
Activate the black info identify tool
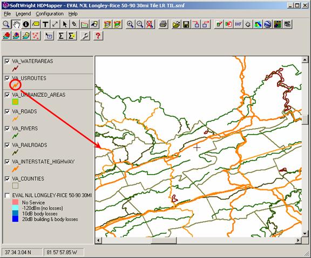(x=26, y=24)
